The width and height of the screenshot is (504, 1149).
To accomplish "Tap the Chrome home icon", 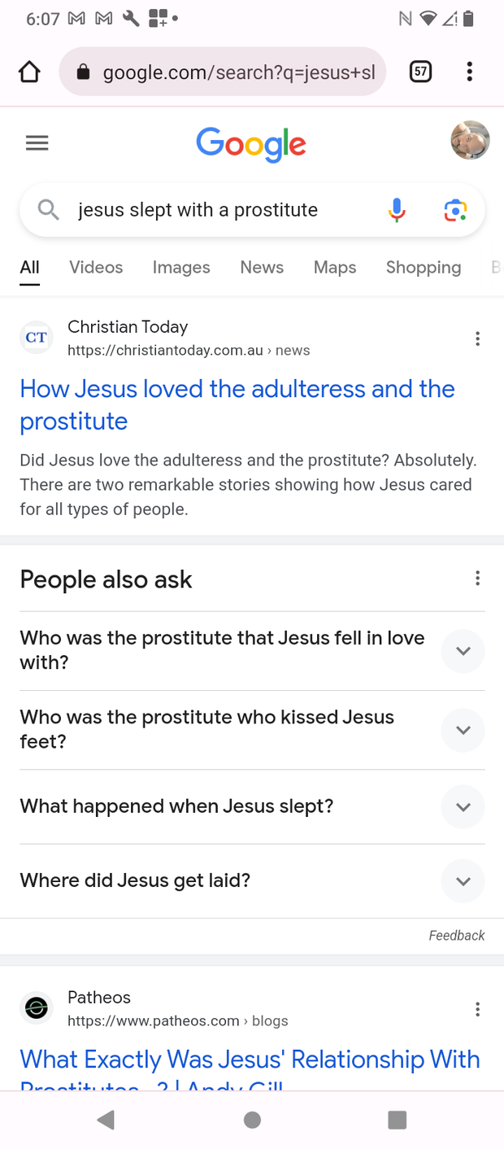I will pos(29,72).
